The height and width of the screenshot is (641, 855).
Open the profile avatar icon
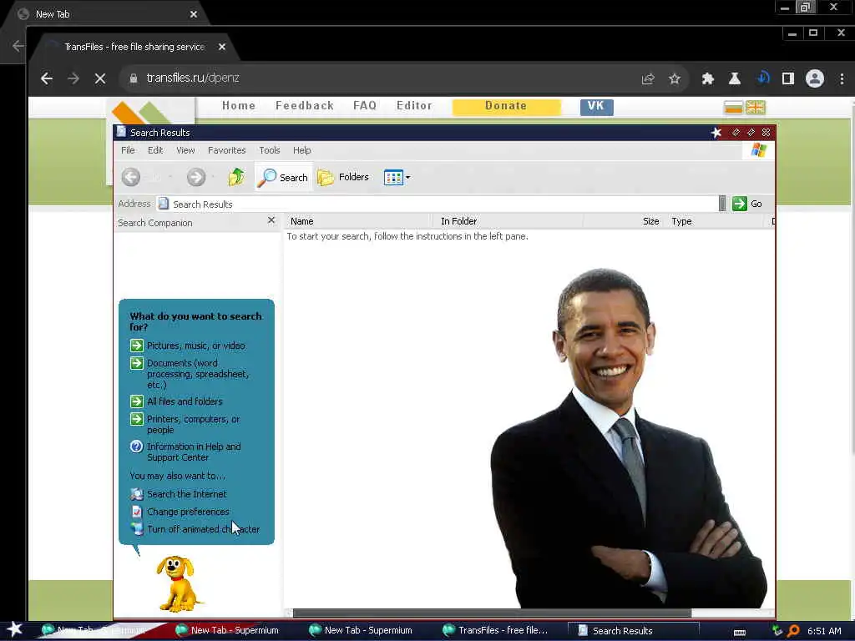815,79
